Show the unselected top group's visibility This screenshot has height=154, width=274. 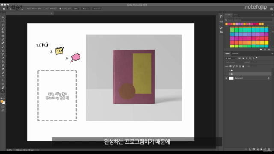[226, 70]
